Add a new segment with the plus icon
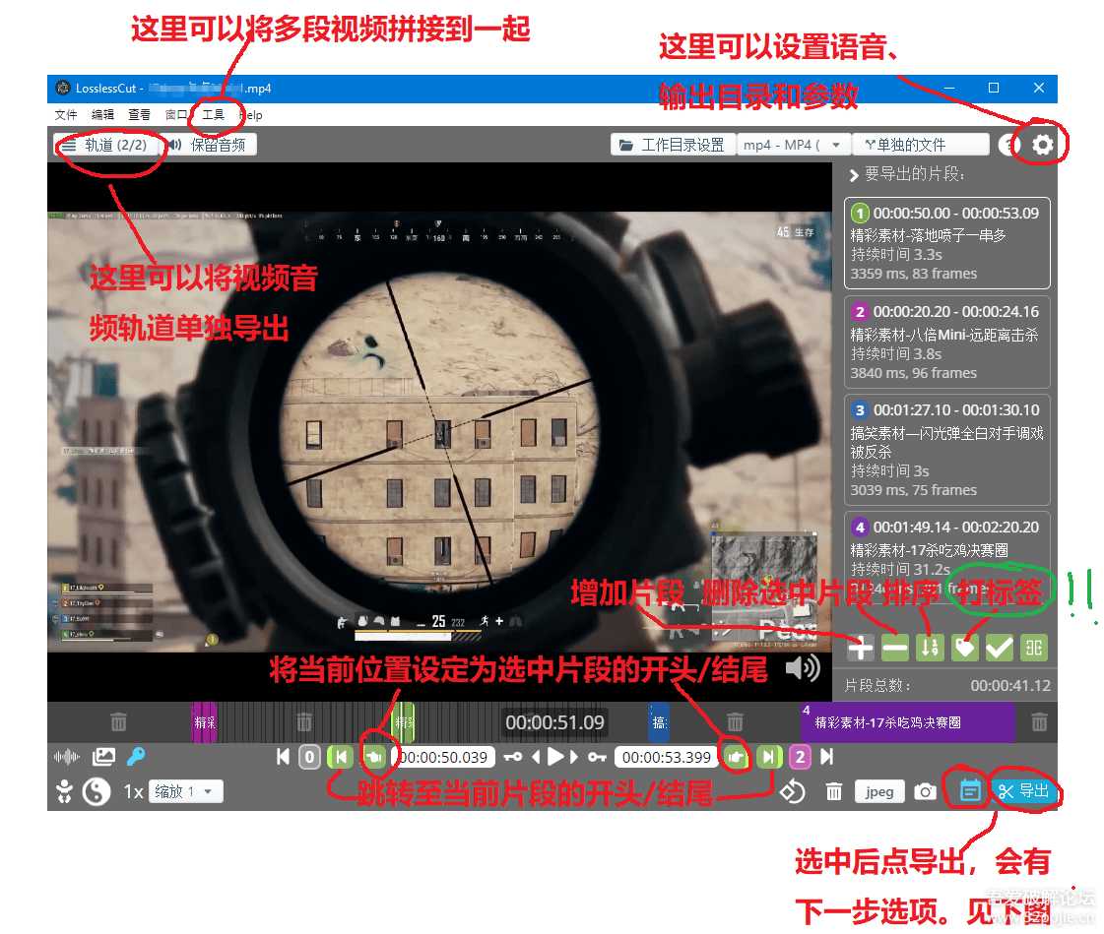1104x934 pixels. point(861,648)
